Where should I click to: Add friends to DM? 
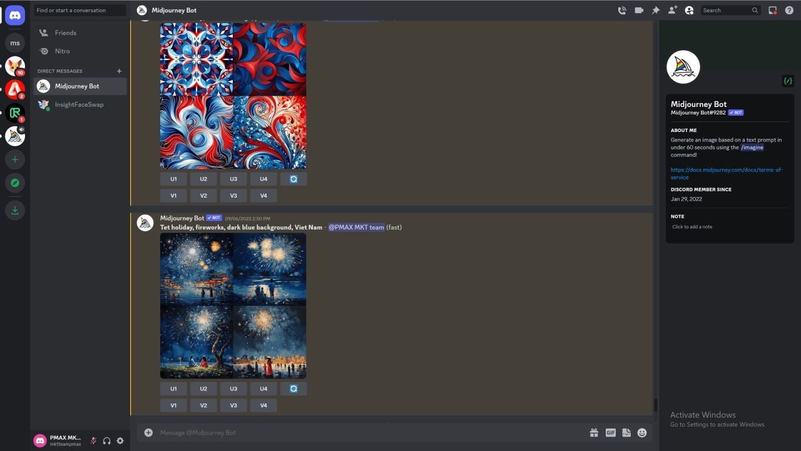673,10
